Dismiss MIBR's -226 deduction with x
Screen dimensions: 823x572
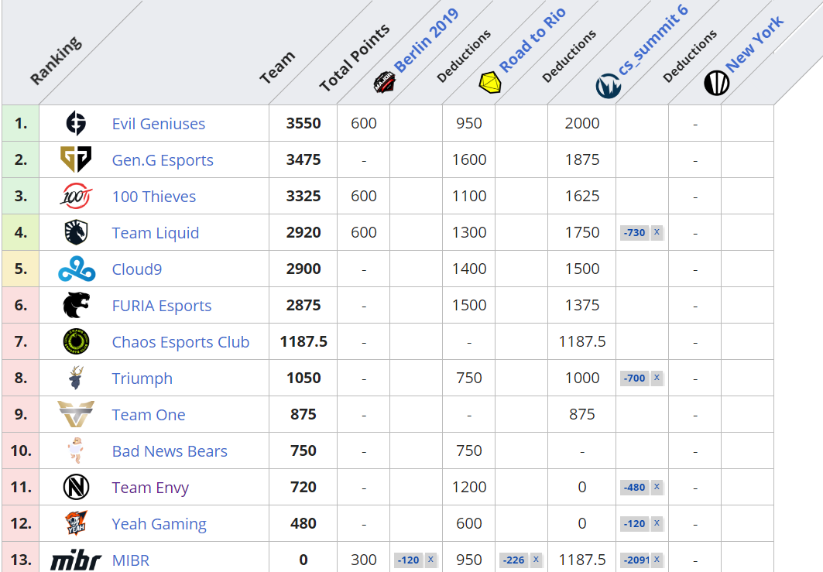coord(536,560)
